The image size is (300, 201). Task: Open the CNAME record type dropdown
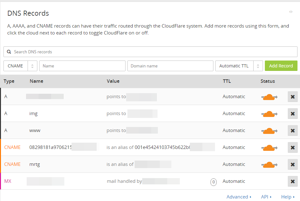20,66
